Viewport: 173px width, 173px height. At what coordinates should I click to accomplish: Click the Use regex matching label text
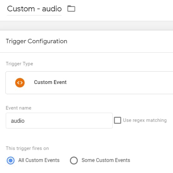click(145, 120)
